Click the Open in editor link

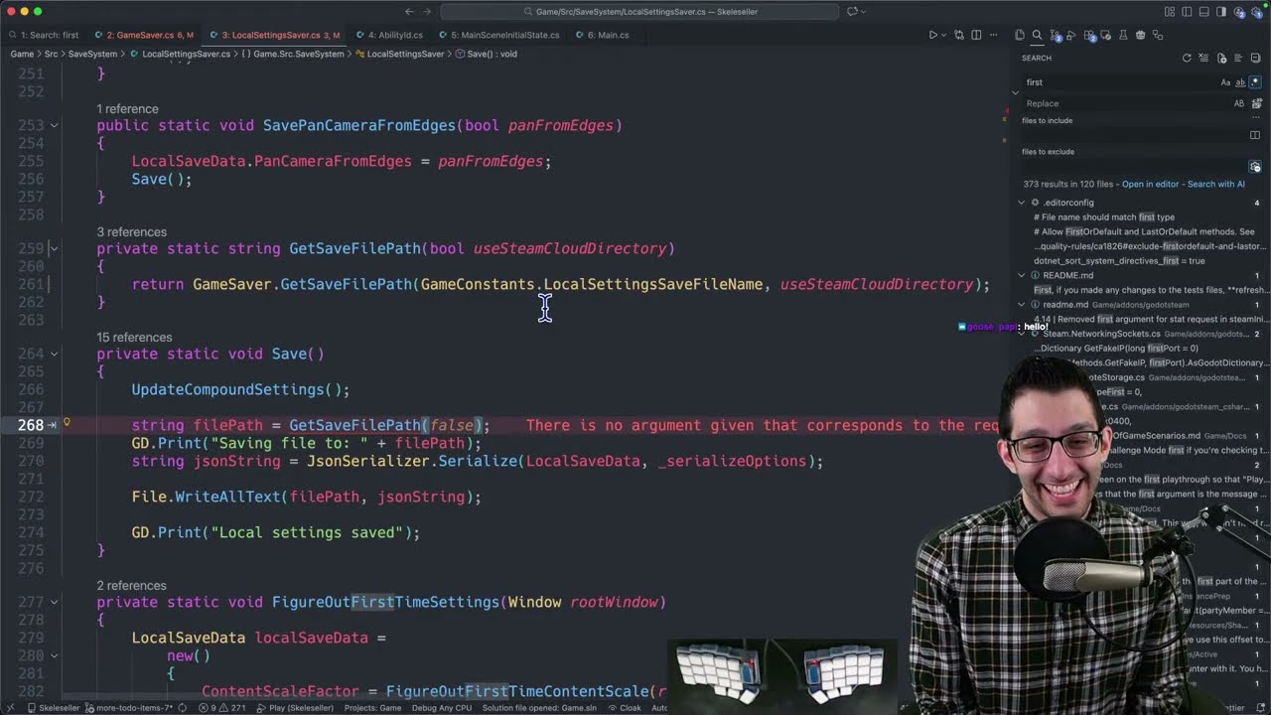1150,184
